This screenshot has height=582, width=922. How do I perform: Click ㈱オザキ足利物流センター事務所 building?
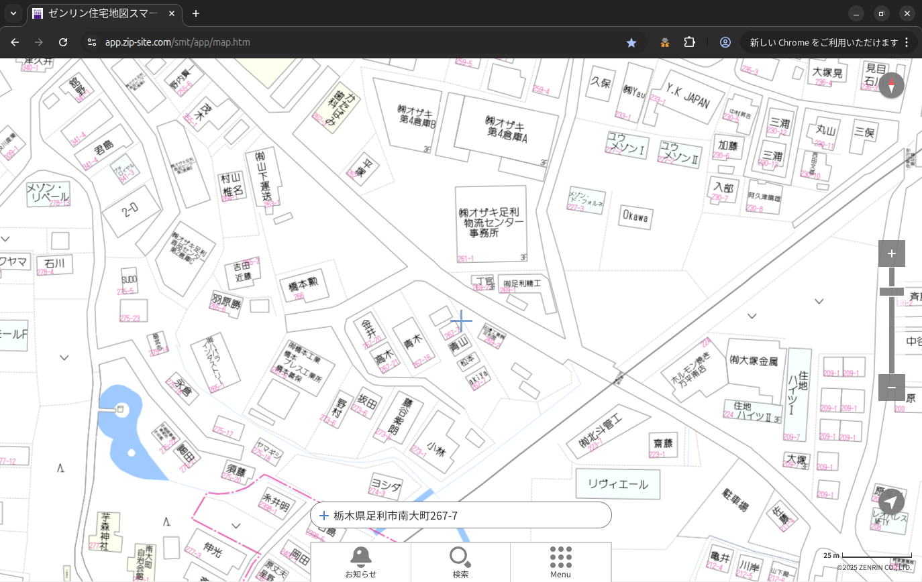491,223
